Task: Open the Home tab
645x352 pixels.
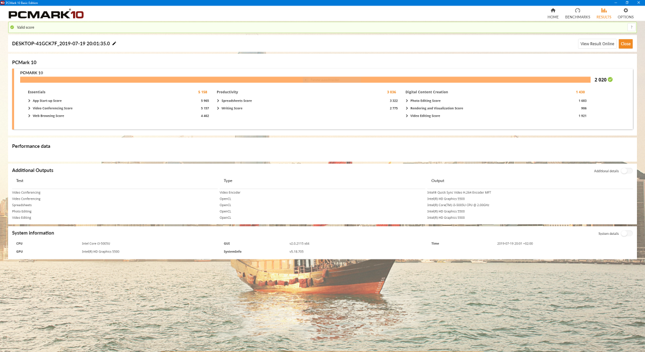Action: [553, 14]
